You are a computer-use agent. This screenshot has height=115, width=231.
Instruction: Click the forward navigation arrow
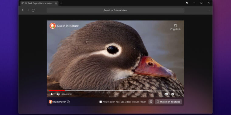28,10
